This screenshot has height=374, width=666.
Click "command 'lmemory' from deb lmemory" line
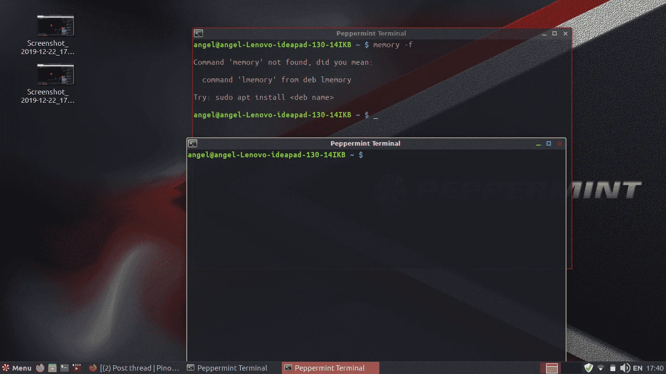pos(276,80)
